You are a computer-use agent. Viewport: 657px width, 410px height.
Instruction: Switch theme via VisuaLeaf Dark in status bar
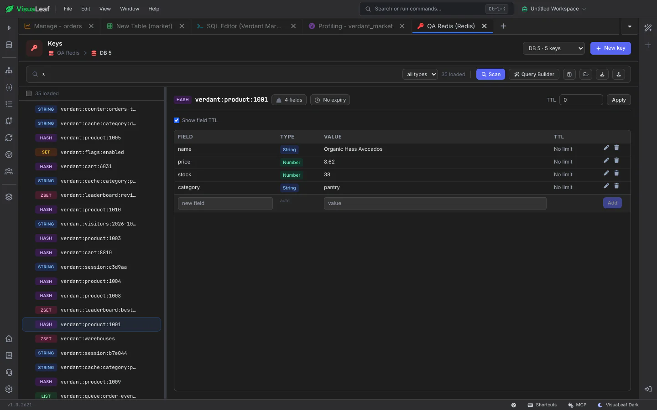[x=618, y=405]
